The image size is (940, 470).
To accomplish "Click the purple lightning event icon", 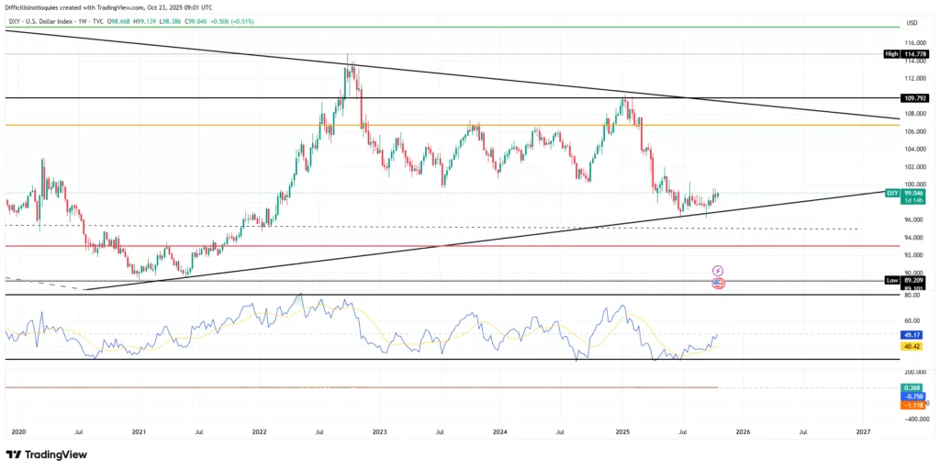I will pos(718,271).
